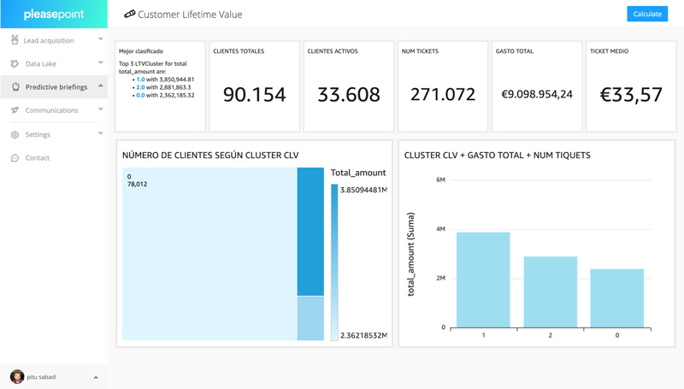Image resolution: width=684 pixels, height=389 pixels.
Task: Click the Communications paper plane icon
Action: click(x=15, y=110)
